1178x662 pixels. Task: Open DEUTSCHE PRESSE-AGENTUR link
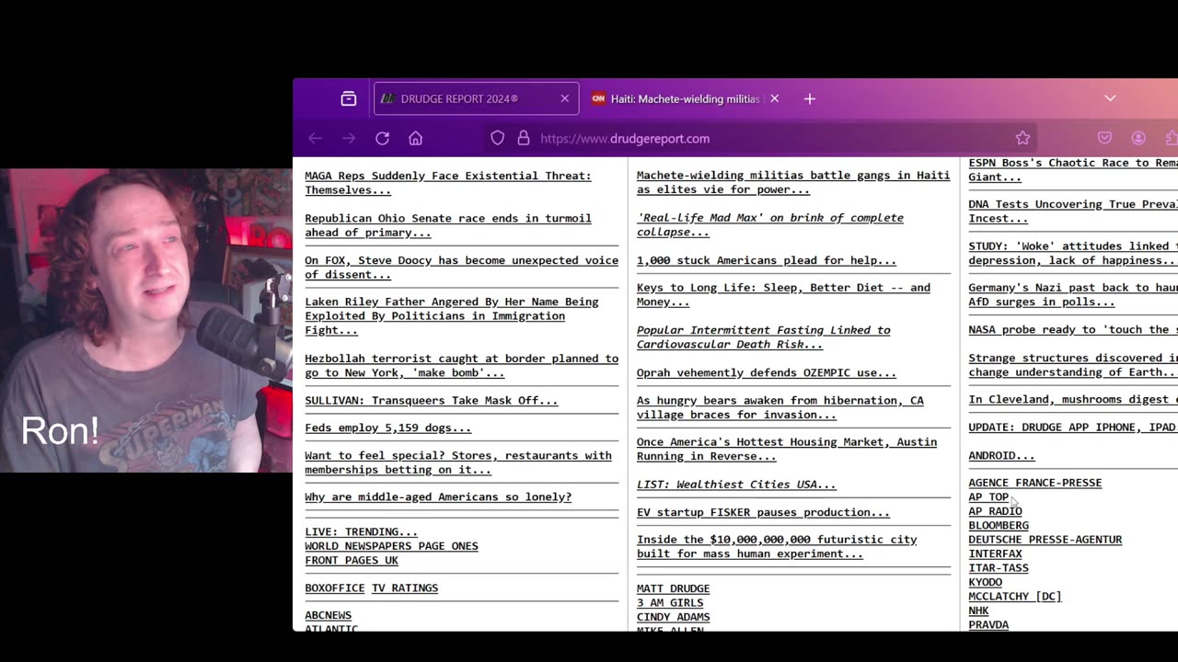pos(1045,540)
